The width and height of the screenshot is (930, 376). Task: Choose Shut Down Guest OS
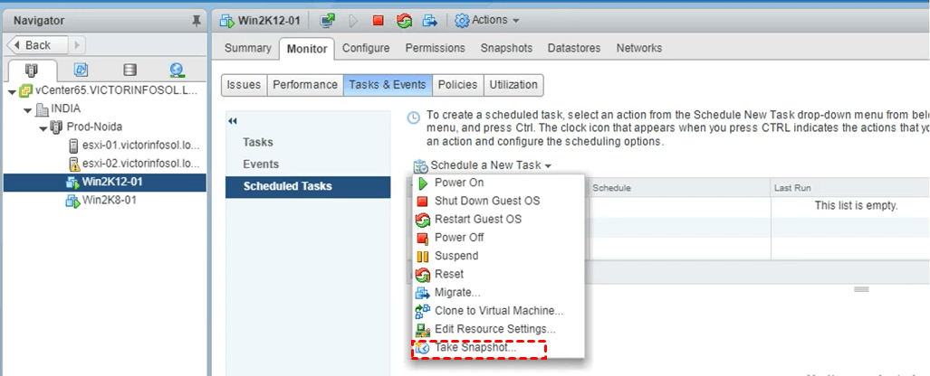[498, 202]
